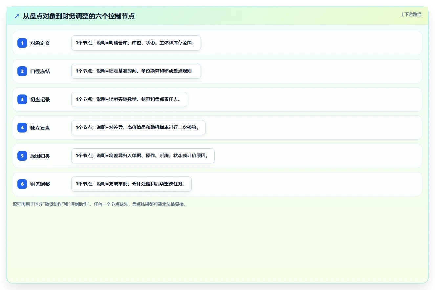
Task: Click the 原因归类 step label
Action: click(40, 156)
